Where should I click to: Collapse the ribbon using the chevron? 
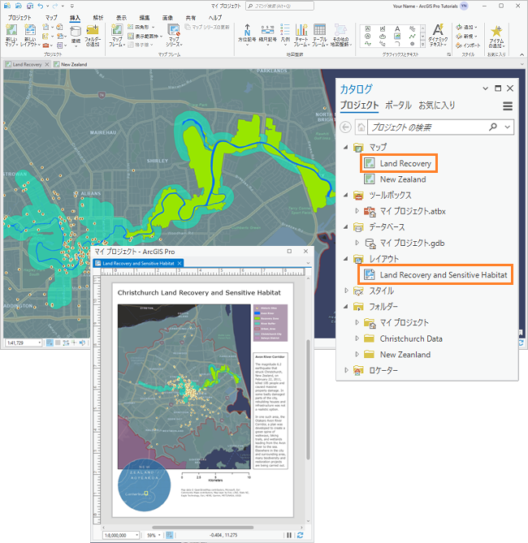522,54
